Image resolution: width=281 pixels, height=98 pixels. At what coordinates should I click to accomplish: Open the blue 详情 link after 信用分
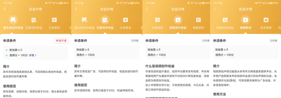click(33, 55)
